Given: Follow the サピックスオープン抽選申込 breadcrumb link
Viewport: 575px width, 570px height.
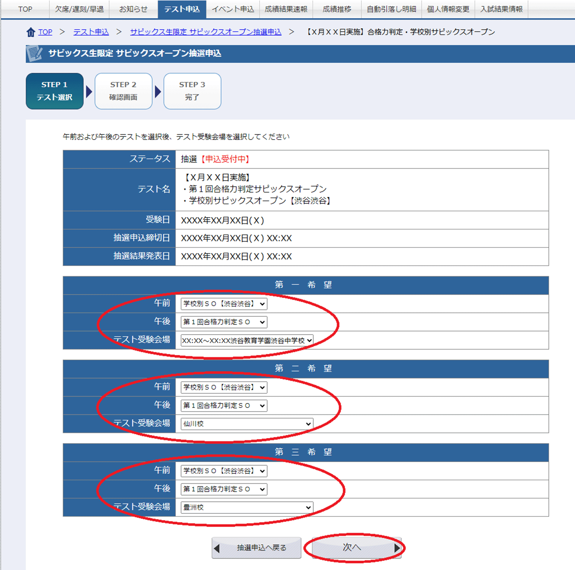Looking at the screenshot, I should click(x=206, y=32).
